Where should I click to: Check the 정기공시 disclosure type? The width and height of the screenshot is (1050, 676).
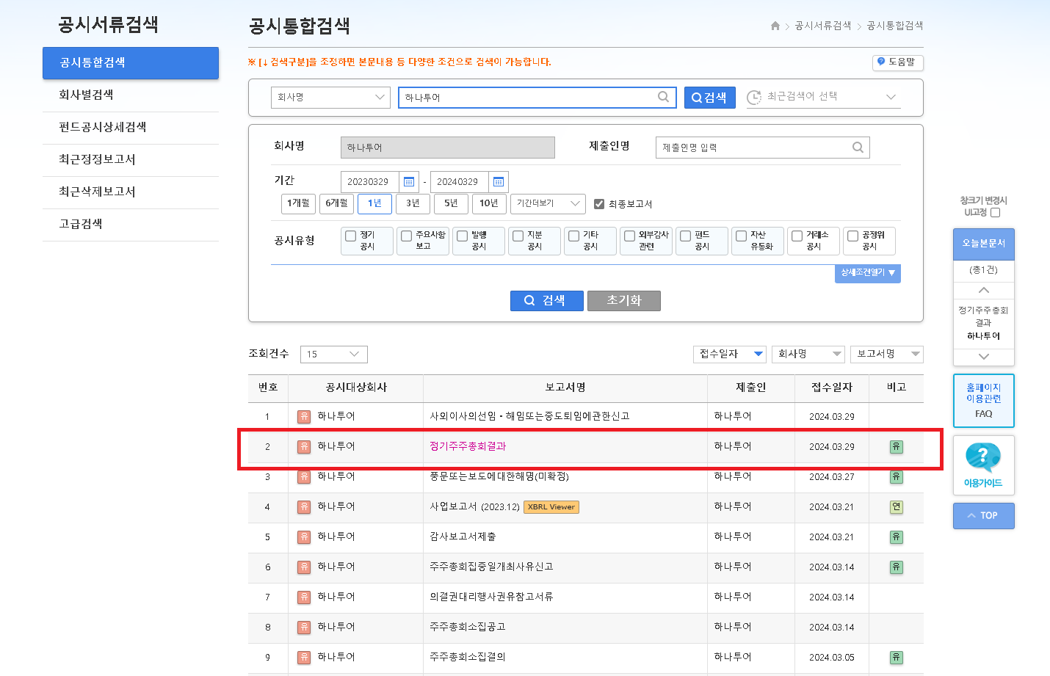pyautogui.click(x=351, y=236)
